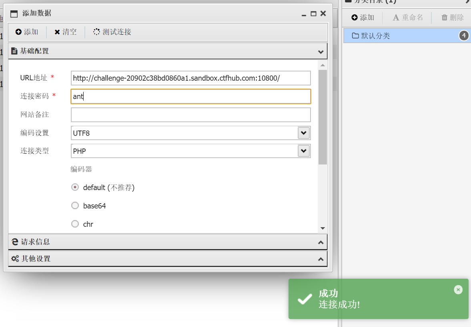Image resolution: width=471 pixels, height=327 pixels.
Task: Select the default (不推荐) encoder radio
Action: click(x=75, y=187)
